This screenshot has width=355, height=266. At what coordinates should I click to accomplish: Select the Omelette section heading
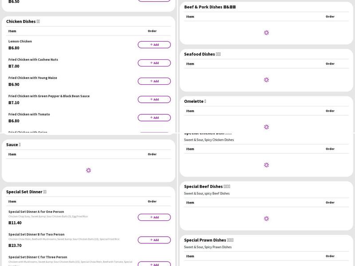195,102
